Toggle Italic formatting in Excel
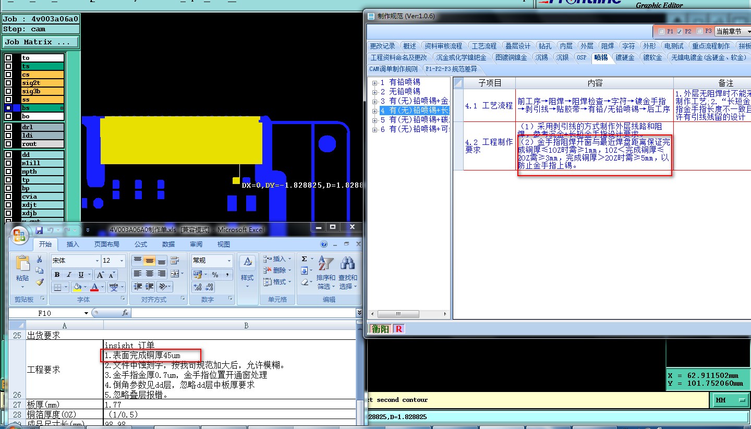This screenshot has width=751, height=429. [x=69, y=275]
